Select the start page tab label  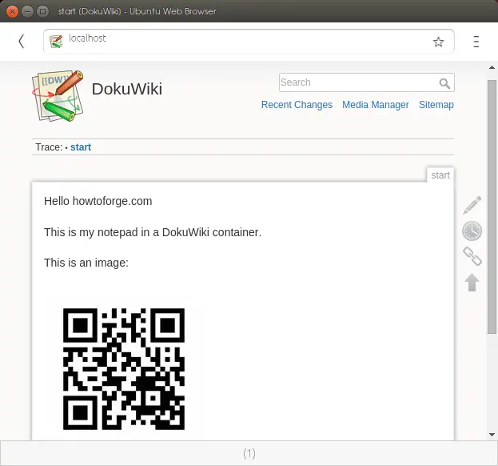point(440,175)
